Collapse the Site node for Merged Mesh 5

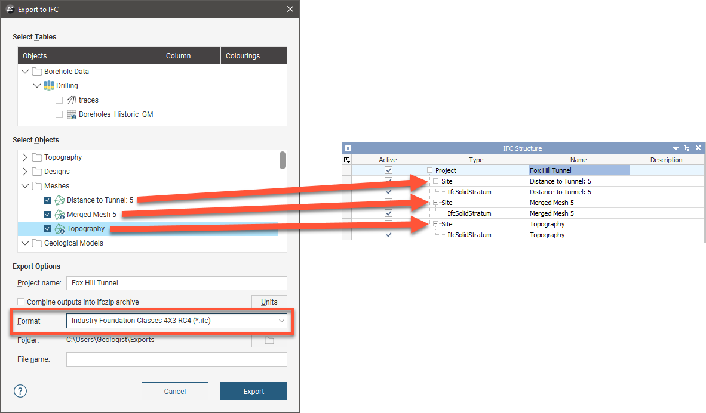point(436,203)
